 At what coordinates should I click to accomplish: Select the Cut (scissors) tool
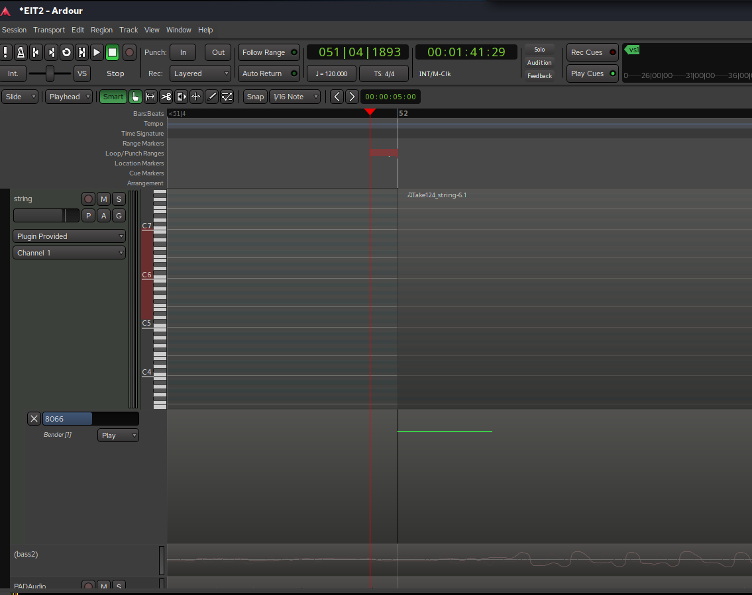(x=166, y=97)
